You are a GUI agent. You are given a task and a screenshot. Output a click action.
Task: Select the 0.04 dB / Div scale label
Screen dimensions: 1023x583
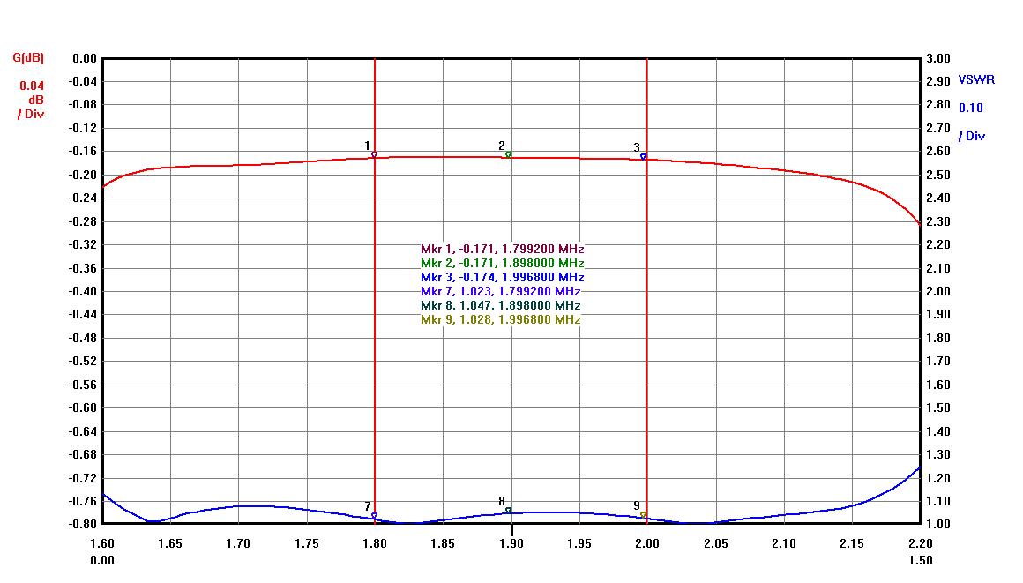[32, 100]
